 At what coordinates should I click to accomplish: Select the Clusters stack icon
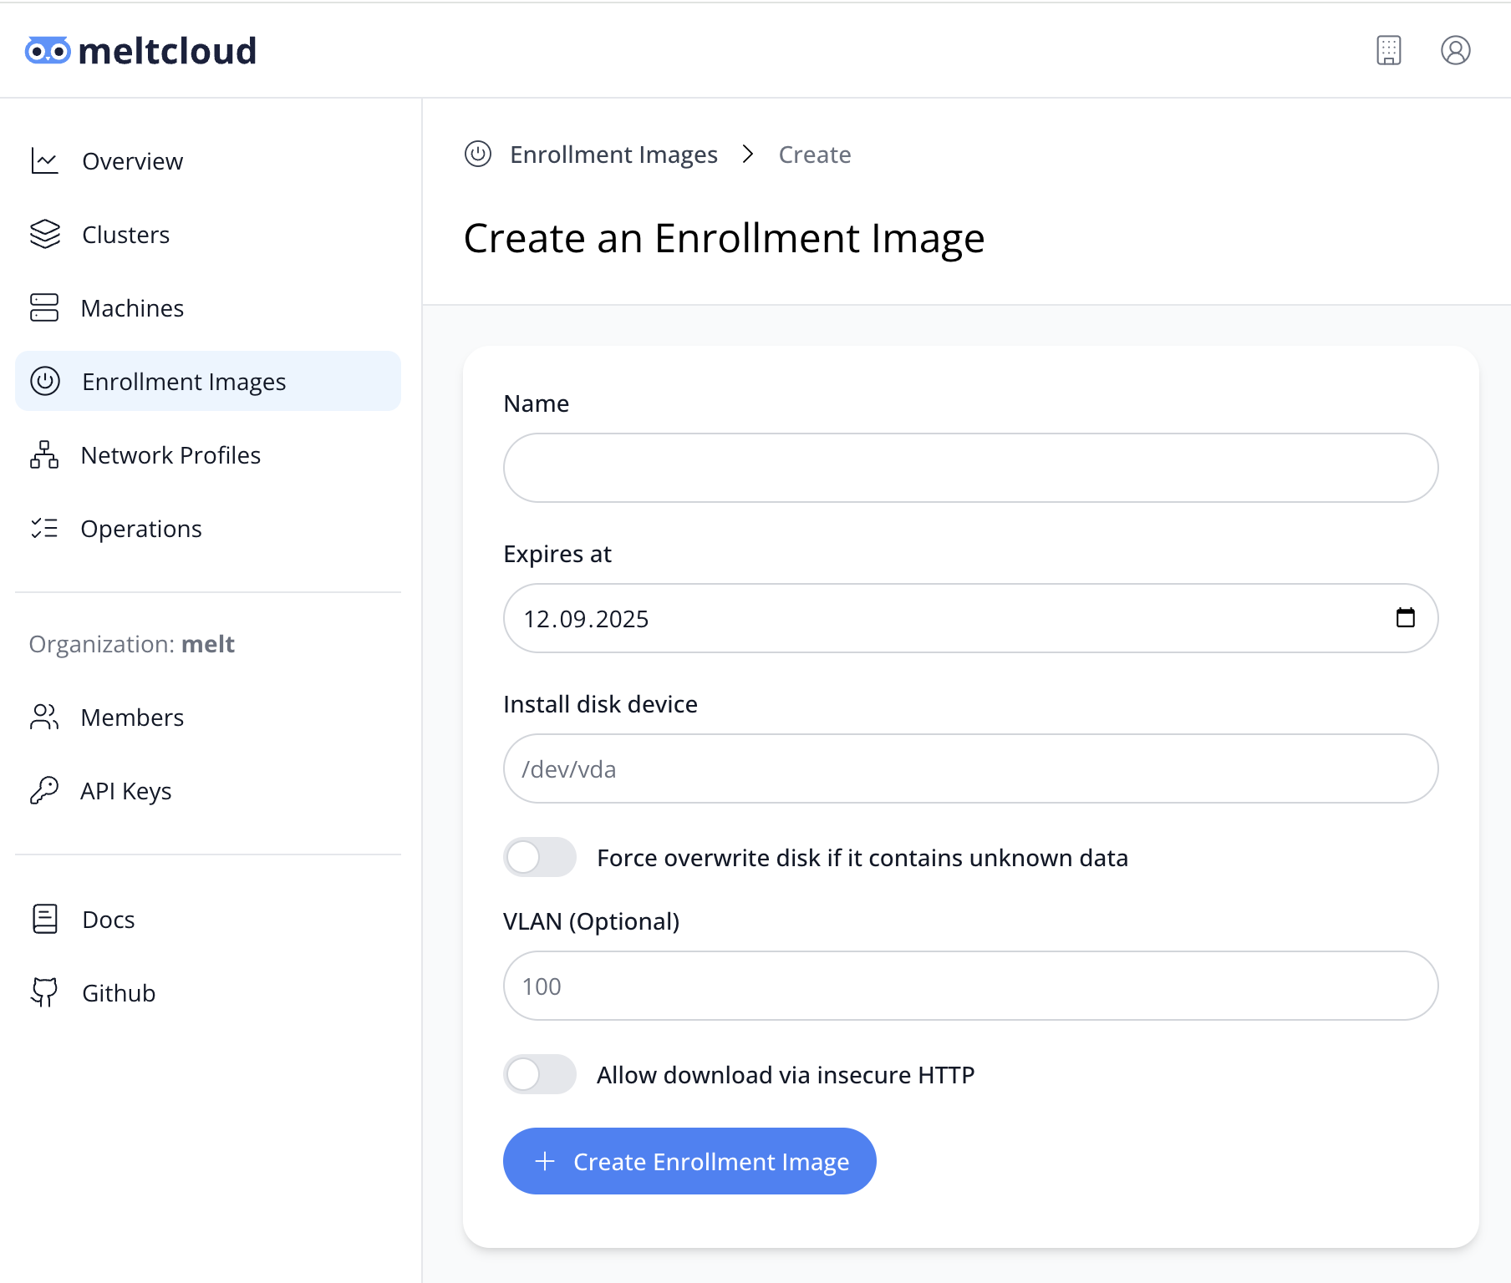coord(44,235)
